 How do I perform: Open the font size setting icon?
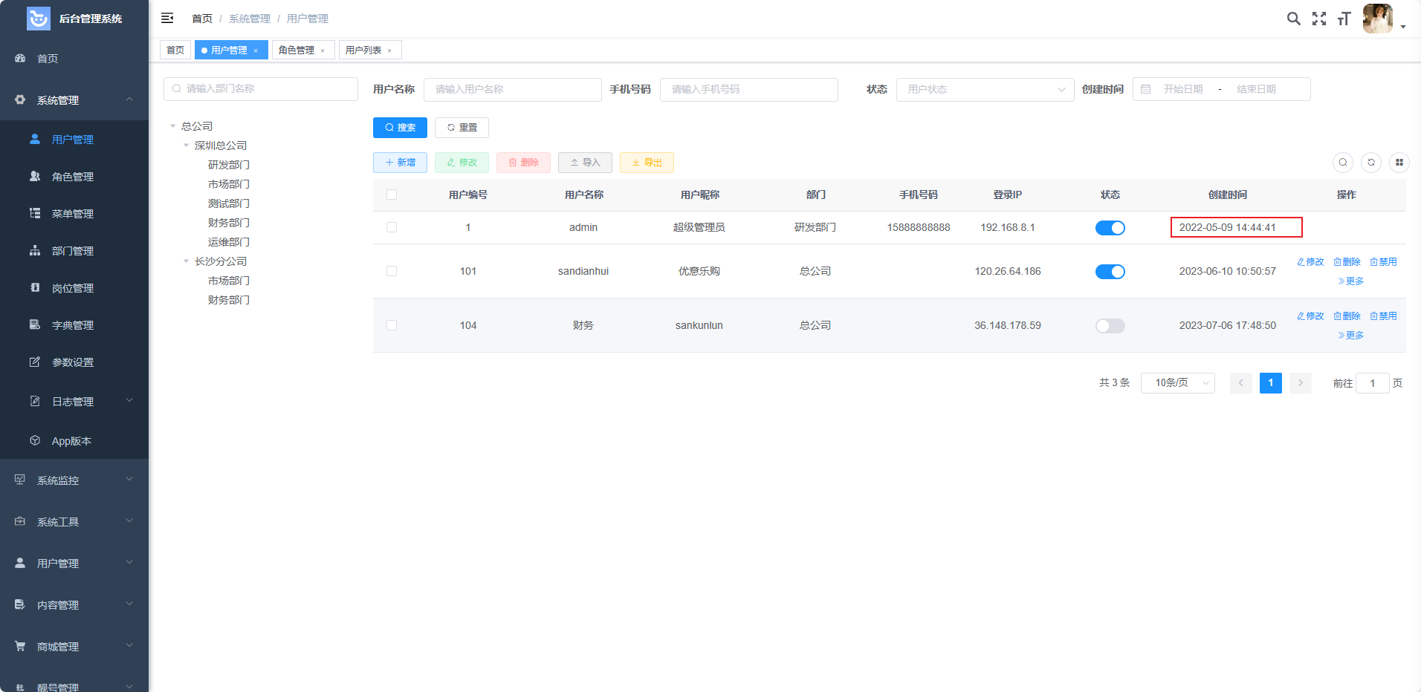point(1343,19)
